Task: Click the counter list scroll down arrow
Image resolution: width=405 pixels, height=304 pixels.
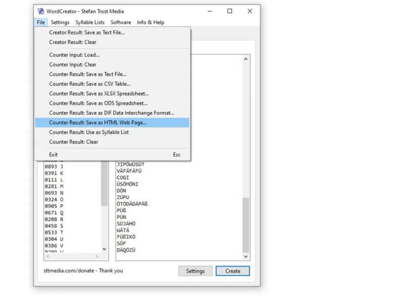Action: (x=104, y=249)
